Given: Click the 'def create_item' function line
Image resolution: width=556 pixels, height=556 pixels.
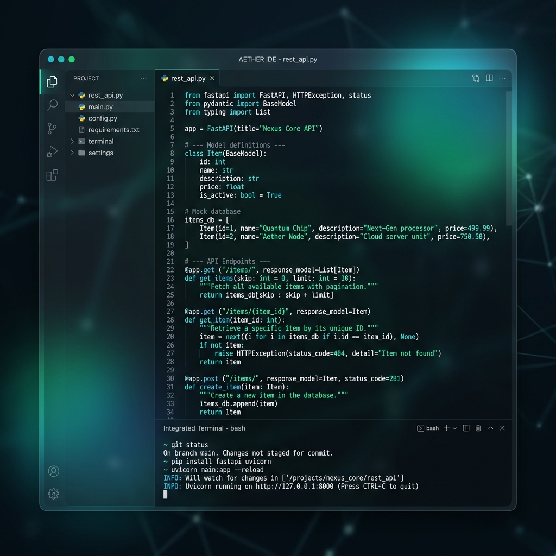Looking at the screenshot, I should [237, 387].
